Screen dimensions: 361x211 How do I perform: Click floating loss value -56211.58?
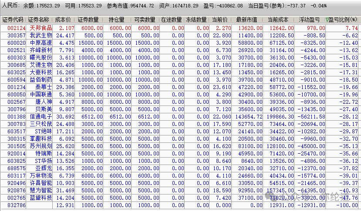point(311,117)
